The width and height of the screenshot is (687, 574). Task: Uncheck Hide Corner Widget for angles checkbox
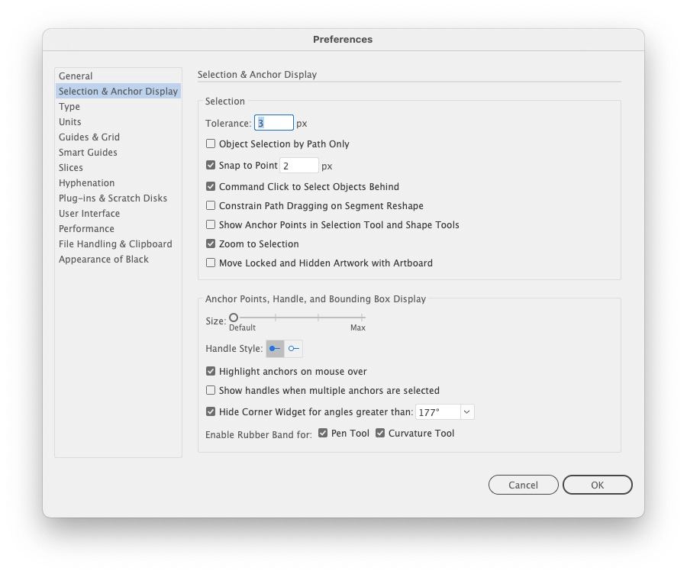click(211, 412)
